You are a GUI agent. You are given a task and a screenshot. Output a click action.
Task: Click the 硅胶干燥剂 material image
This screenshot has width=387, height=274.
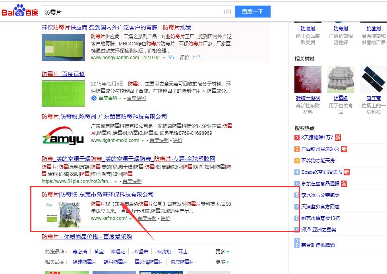pyautogui.click(x=308, y=79)
